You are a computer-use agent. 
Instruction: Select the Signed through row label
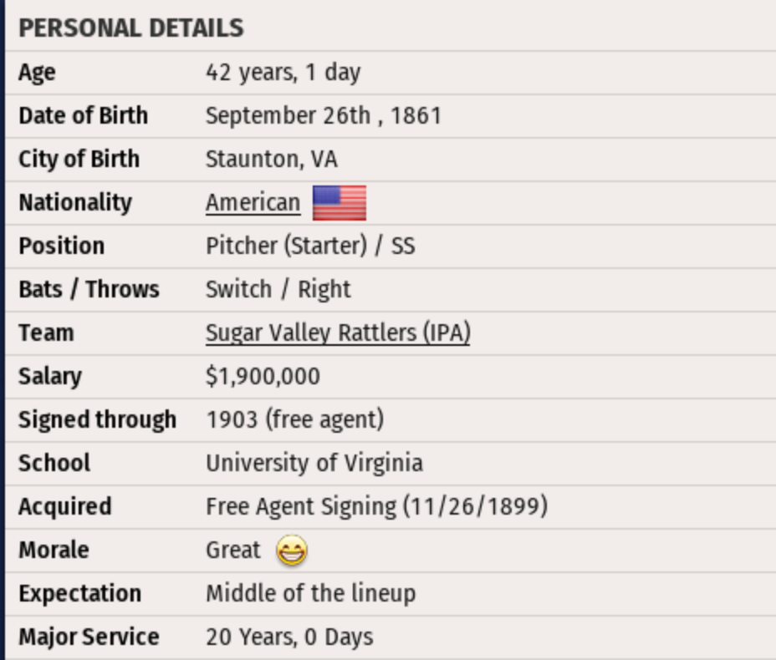click(97, 419)
